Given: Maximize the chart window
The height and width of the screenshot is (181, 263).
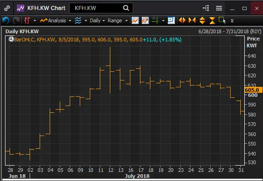Looking at the screenshot, I should 244,8.
